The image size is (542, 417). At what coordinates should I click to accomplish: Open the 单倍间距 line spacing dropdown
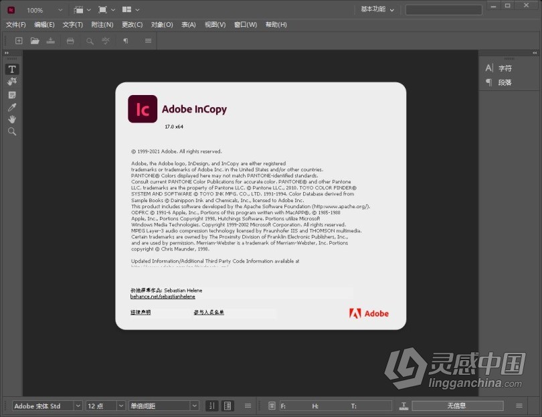[195, 406]
